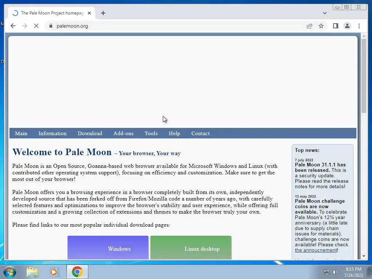Select the Pale Moon Project homepage tab
This screenshot has width=372, height=279.
pos(52,13)
